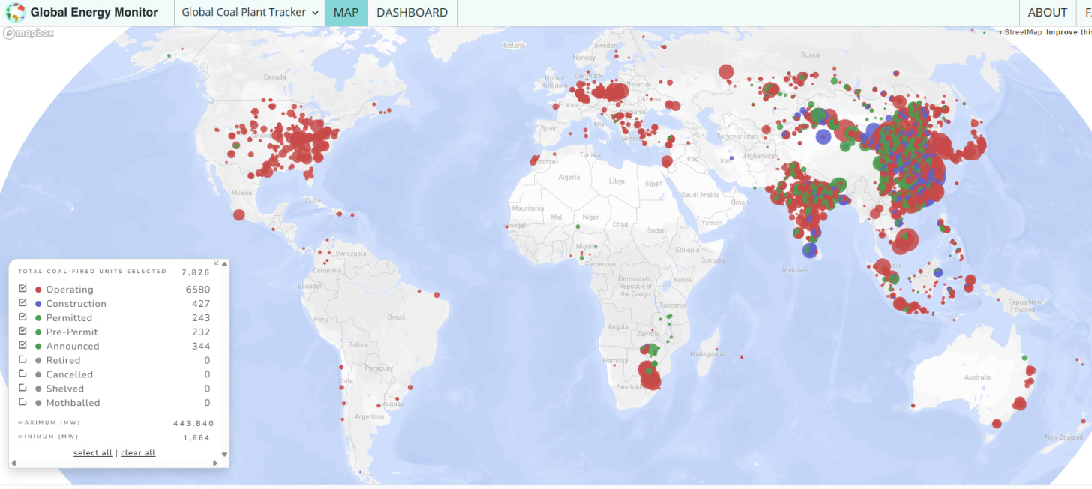The image size is (1092, 489).
Task: Click the clear all link
Action: click(x=138, y=453)
